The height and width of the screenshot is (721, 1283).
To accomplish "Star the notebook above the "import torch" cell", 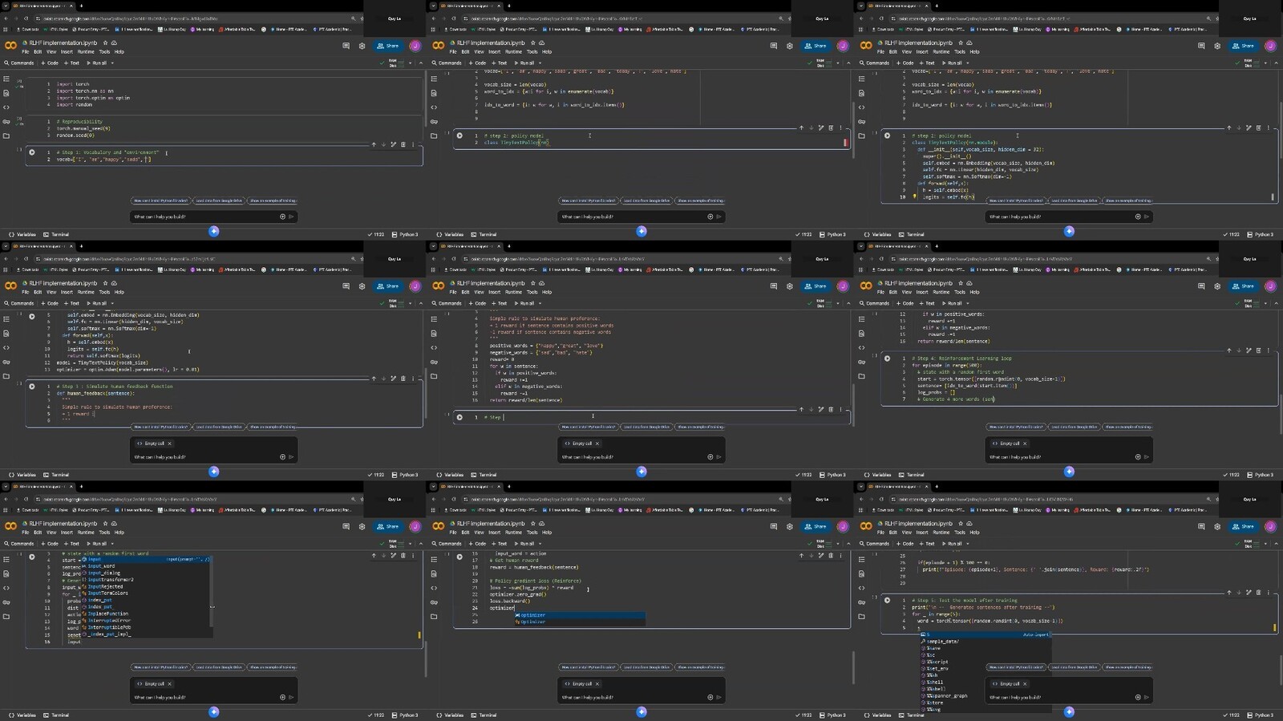I will (105, 43).
